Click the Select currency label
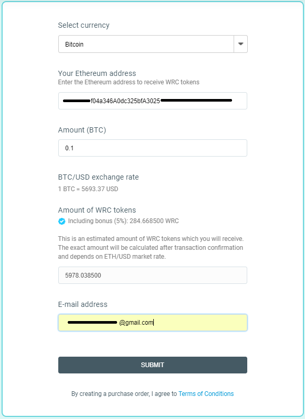This screenshot has height=419, width=305. [83, 25]
